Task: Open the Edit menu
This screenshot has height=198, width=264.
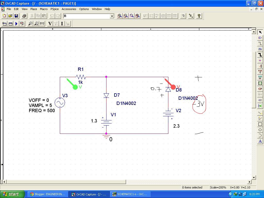Action: [x=16, y=9]
